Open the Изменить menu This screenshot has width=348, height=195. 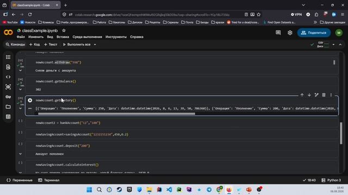(36, 37)
